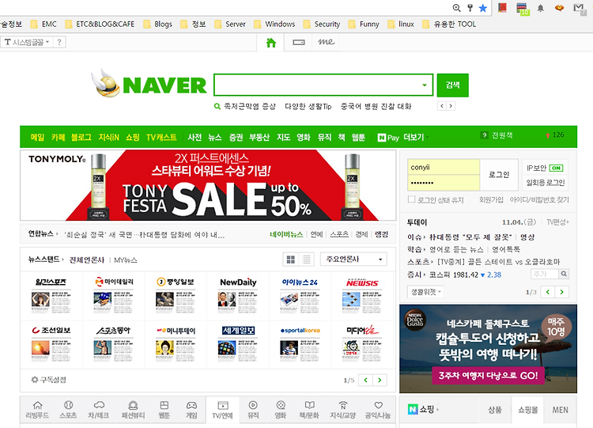Open 구독설정 gear settings

49,380
